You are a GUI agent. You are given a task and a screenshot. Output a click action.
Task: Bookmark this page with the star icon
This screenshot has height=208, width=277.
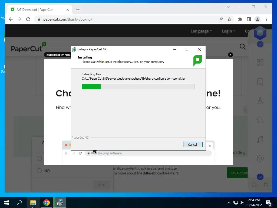point(229,19)
